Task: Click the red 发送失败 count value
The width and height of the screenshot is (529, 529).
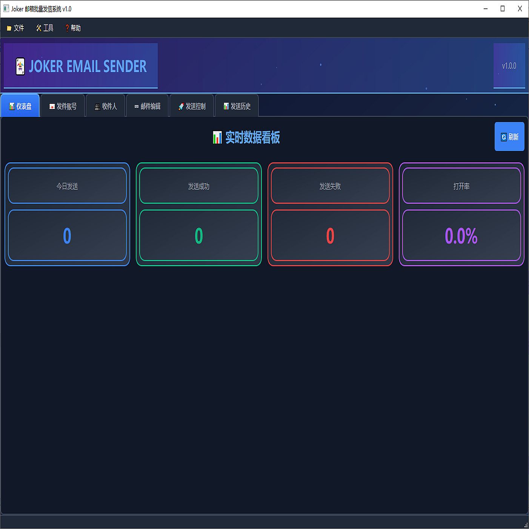Action: (330, 236)
